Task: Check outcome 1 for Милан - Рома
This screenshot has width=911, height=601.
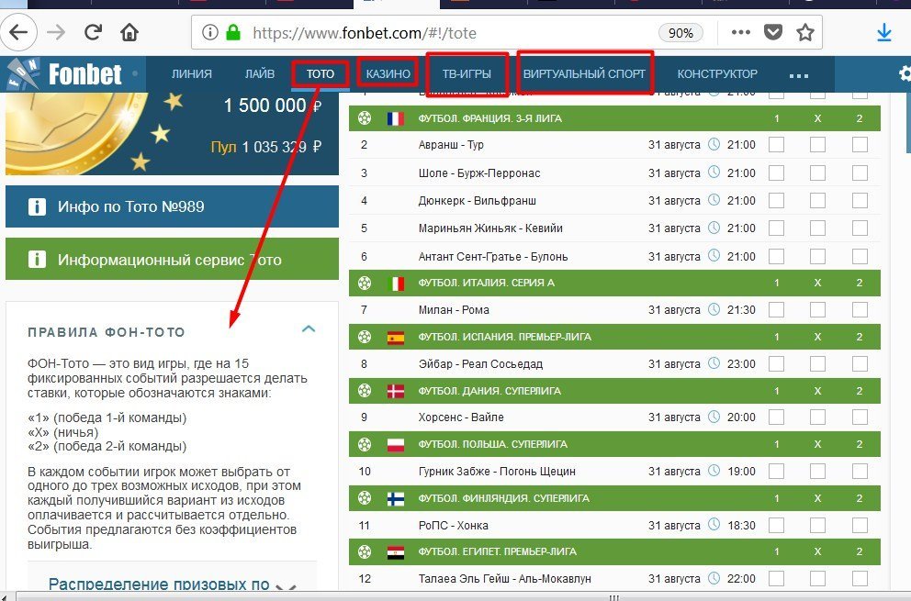Action: (776, 310)
